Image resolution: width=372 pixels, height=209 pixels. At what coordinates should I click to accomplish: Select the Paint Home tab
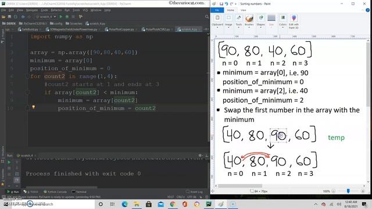[x=231, y=10]
